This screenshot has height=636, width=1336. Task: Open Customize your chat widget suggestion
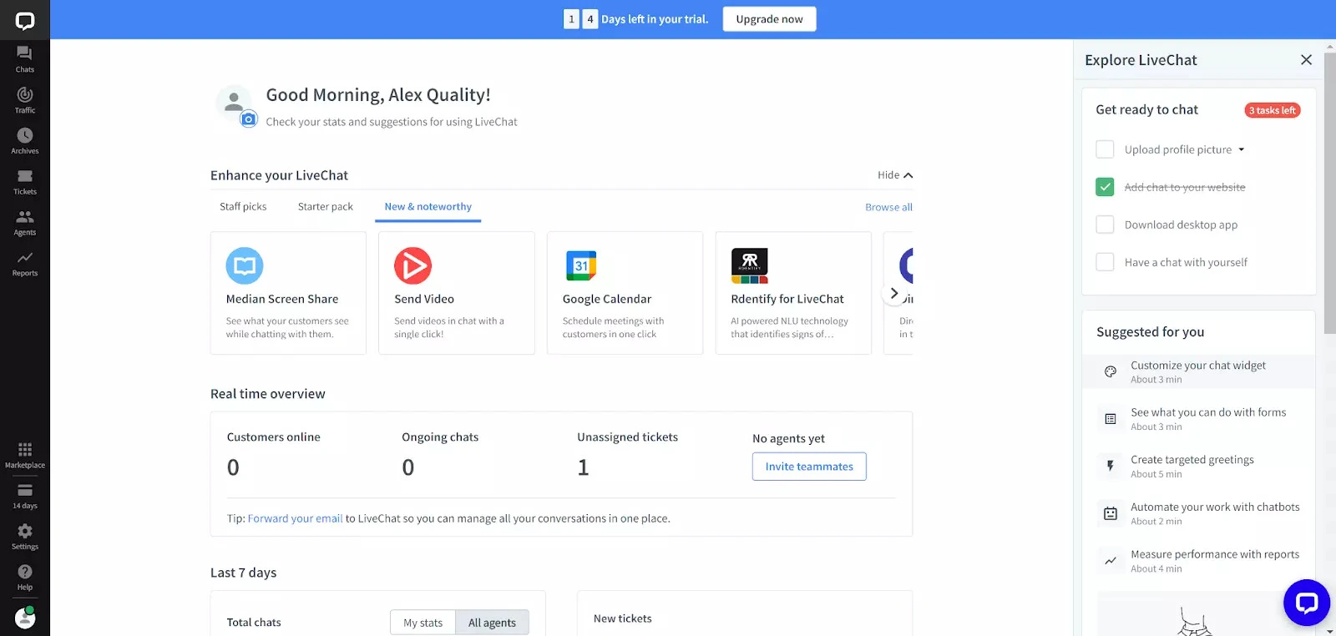point(1198,371)
